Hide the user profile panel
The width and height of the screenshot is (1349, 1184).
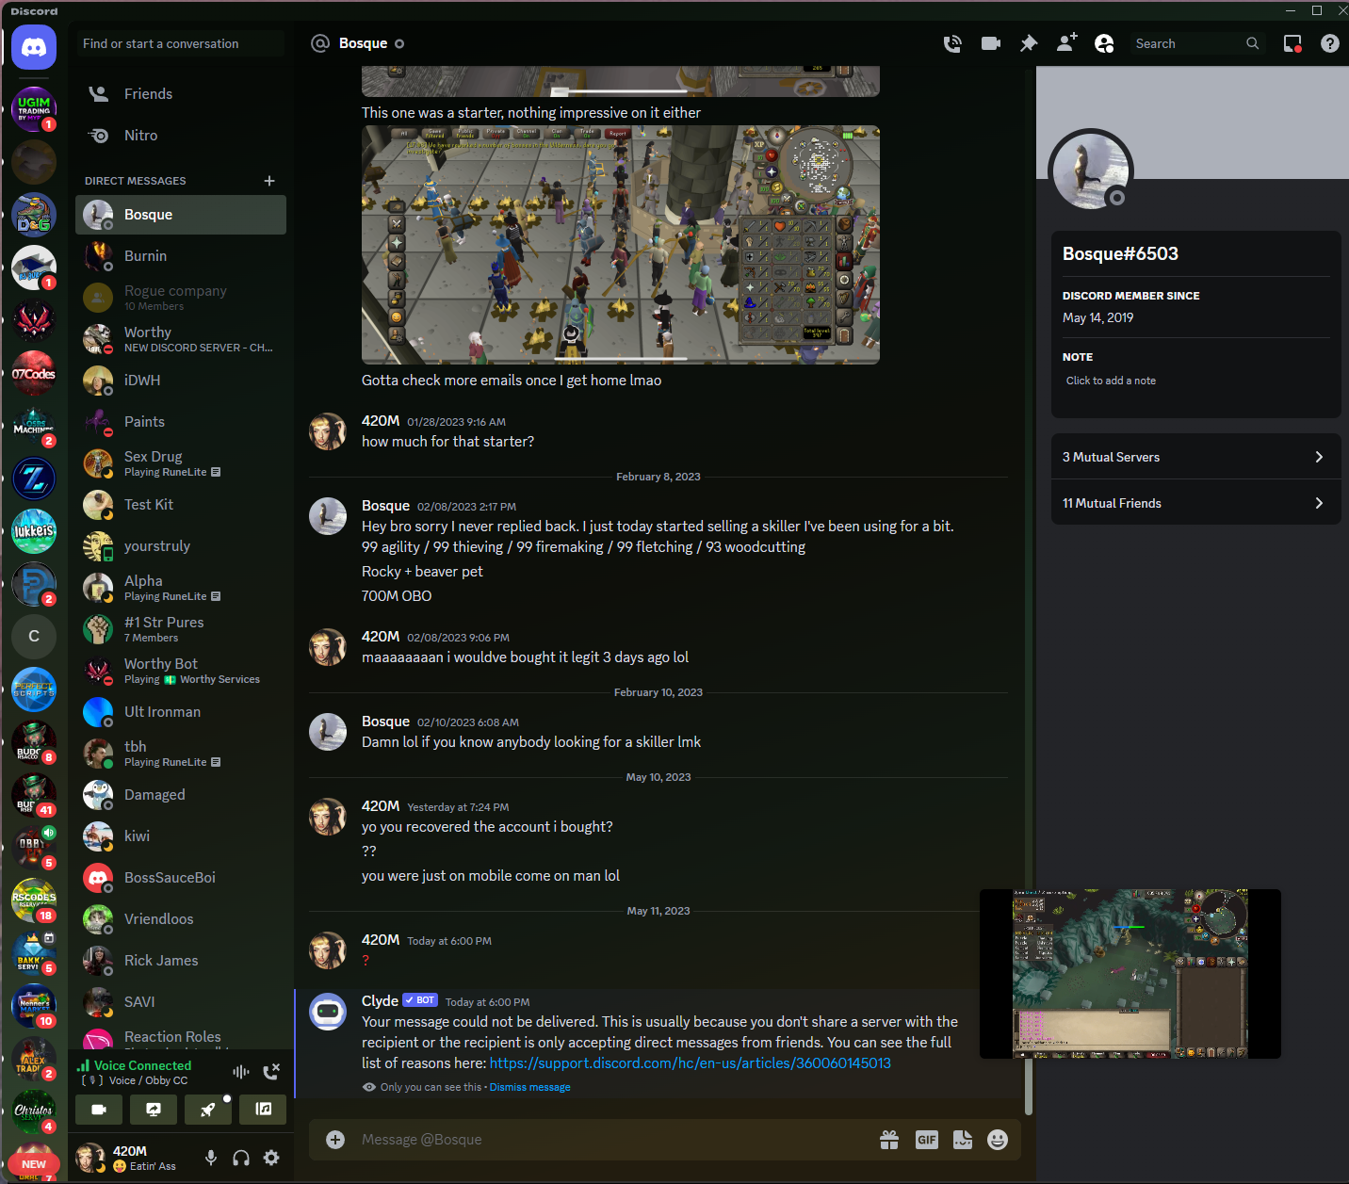1104,43
